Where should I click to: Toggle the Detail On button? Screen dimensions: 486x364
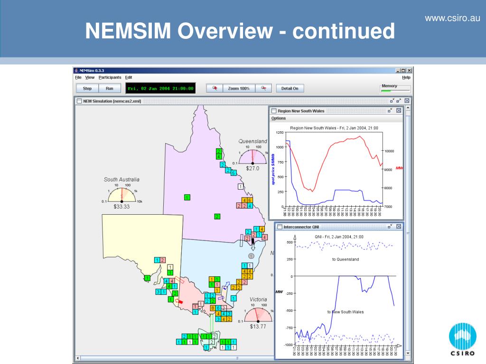click(290, 88)
